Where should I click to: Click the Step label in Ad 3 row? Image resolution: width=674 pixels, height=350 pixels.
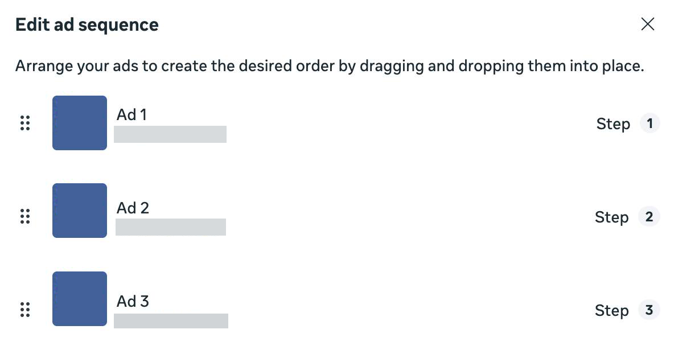(x=611, y=311)
